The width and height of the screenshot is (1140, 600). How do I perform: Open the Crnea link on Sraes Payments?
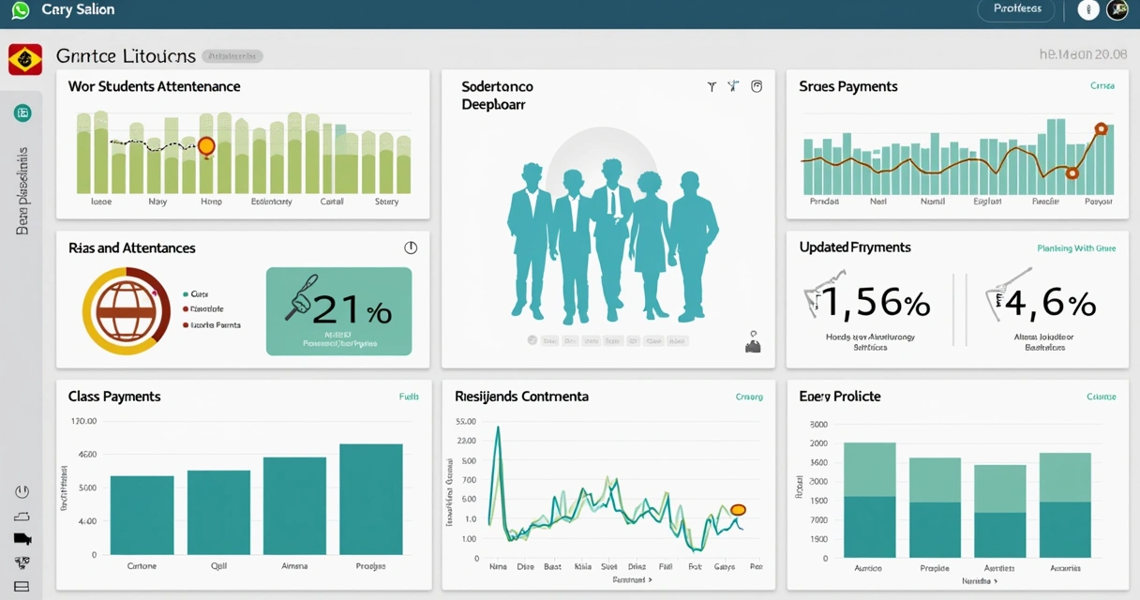pos(1102,85)
